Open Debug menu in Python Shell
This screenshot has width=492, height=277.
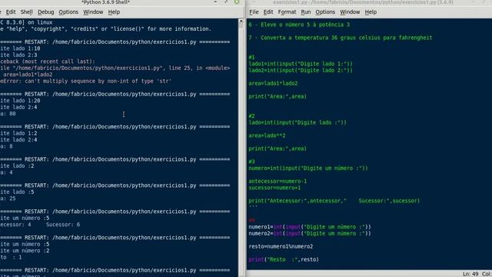46,12
